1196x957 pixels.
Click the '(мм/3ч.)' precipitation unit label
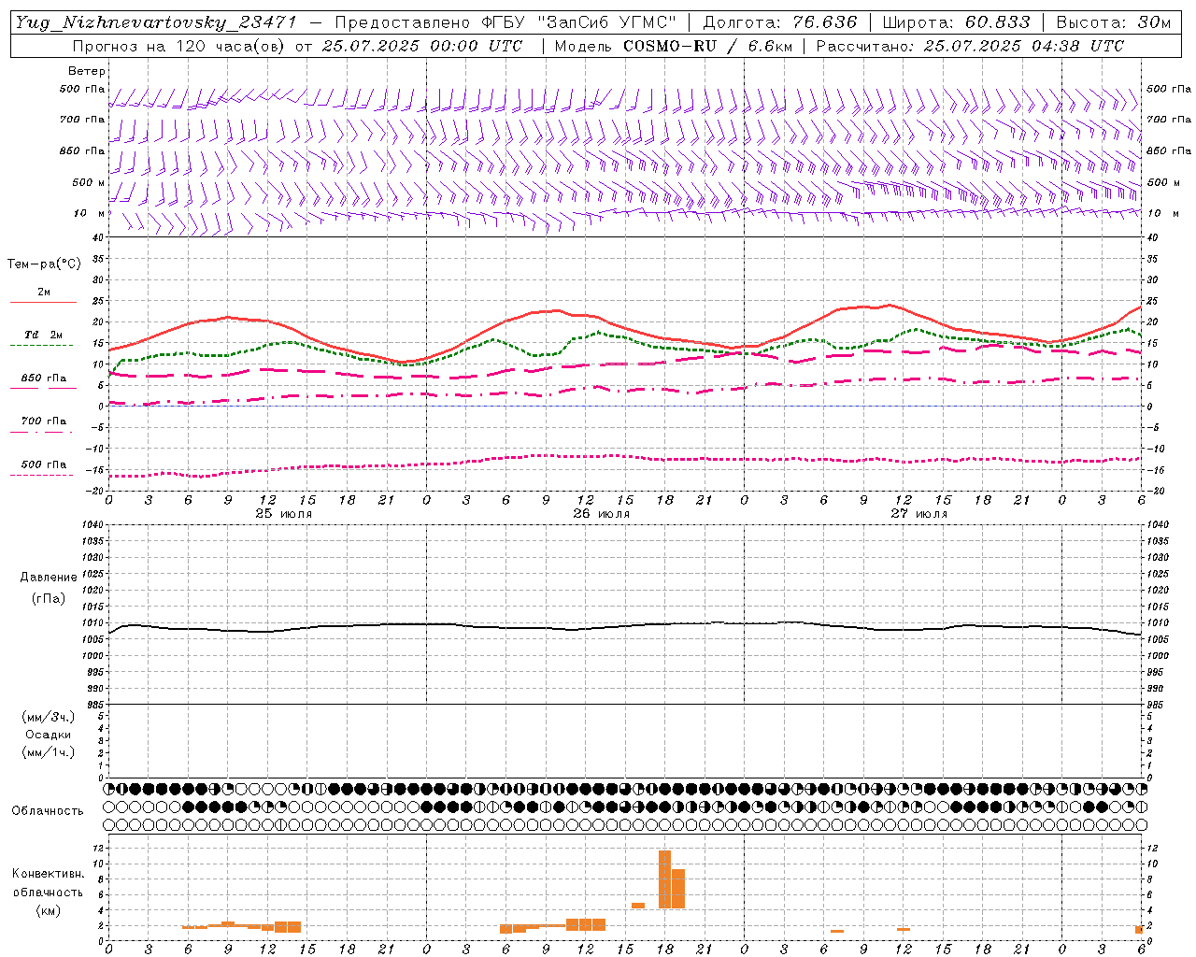[49, 718]
